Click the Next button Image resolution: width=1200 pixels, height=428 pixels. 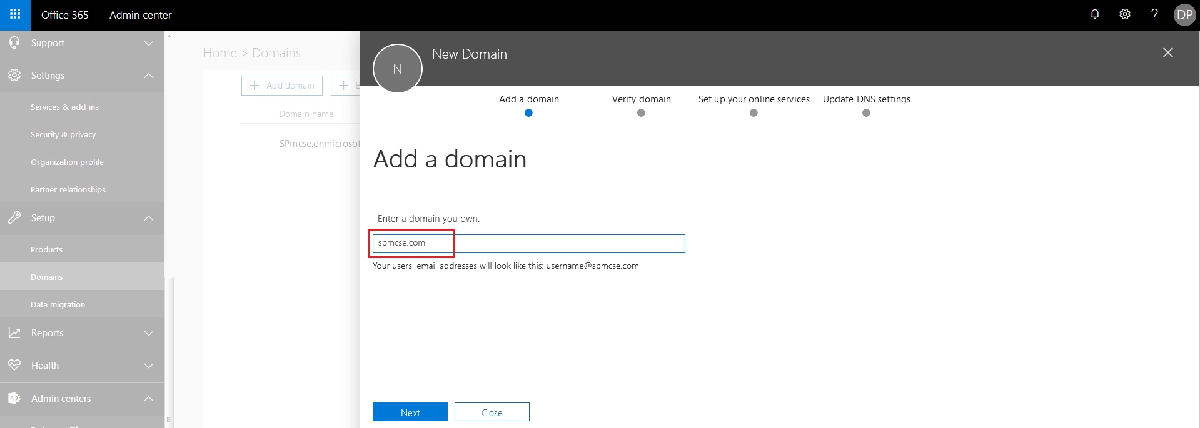pos(410,412)
